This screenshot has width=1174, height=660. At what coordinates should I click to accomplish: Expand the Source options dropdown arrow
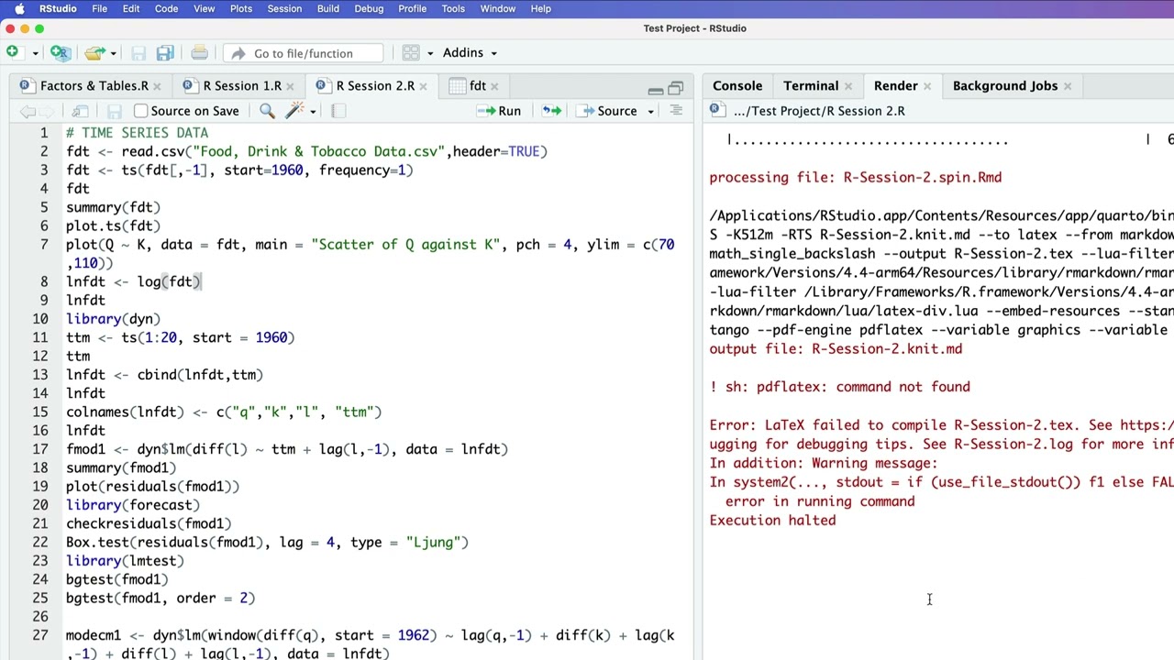650,112
